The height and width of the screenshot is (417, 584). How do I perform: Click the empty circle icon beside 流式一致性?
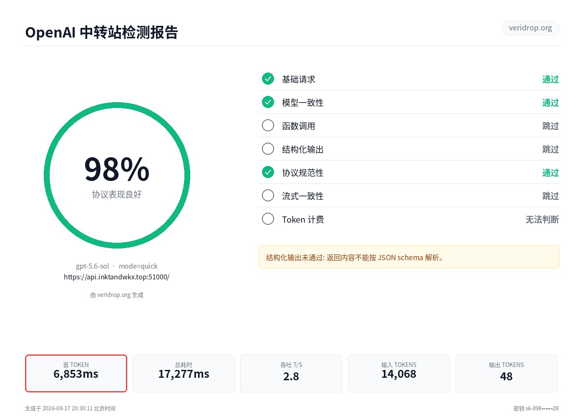(x=268, y=195)
